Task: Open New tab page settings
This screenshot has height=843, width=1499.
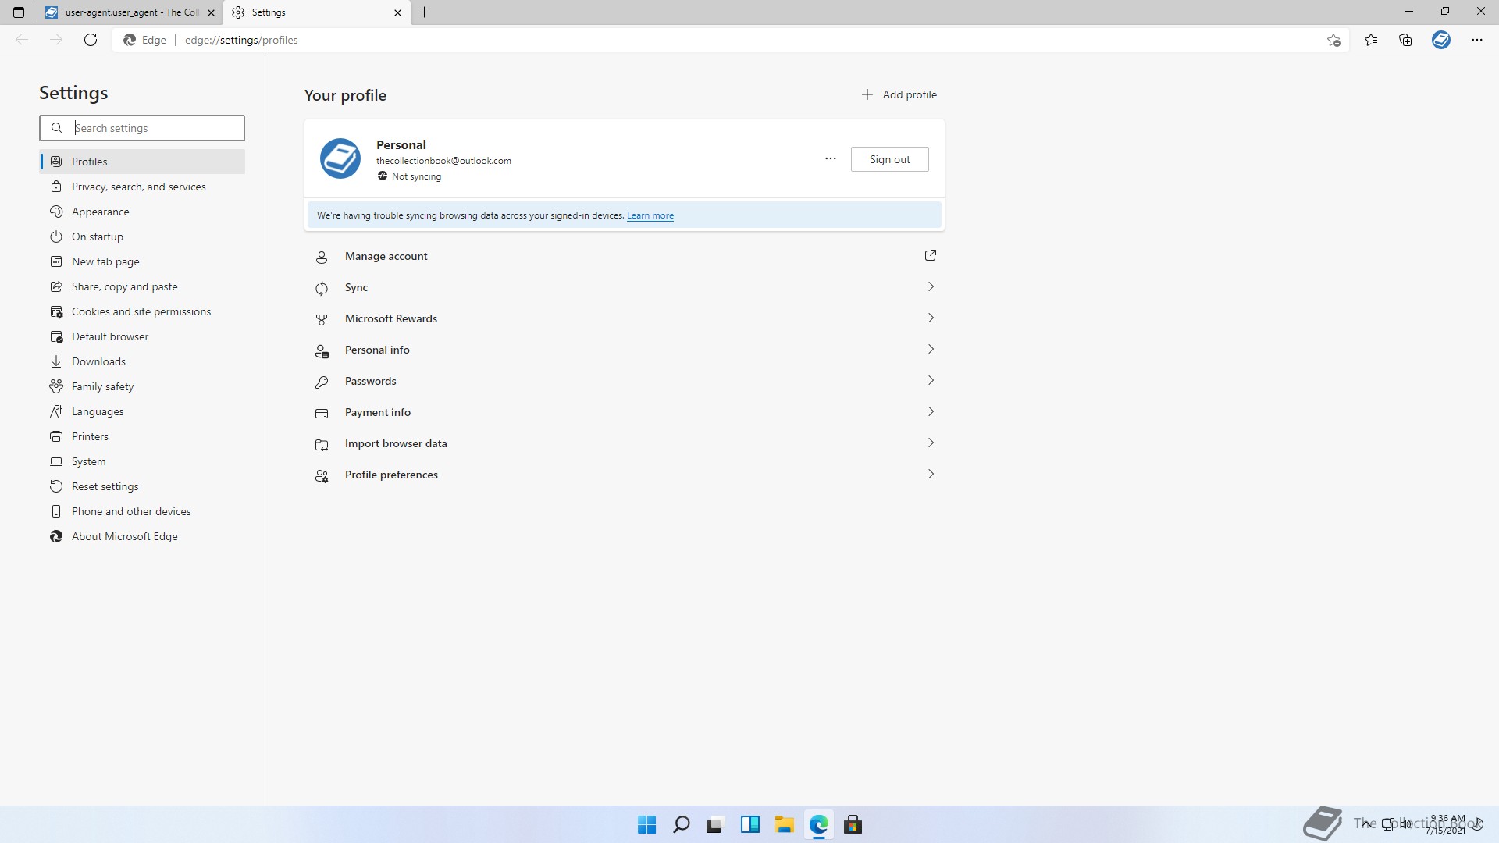Action: click(142, 261)
